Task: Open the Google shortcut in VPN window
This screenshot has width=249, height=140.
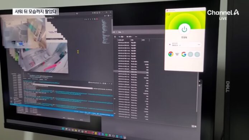Action: [184, 54]
